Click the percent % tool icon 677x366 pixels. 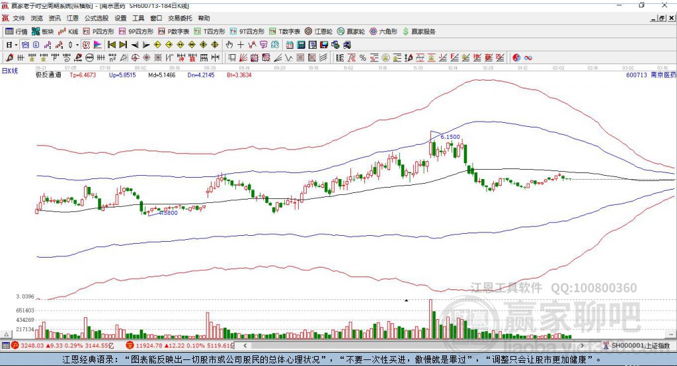pyautogui.click(x=363, y=57)
